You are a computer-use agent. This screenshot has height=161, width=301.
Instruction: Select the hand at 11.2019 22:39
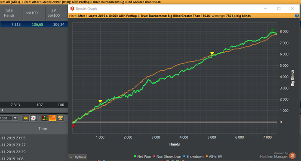13,152
